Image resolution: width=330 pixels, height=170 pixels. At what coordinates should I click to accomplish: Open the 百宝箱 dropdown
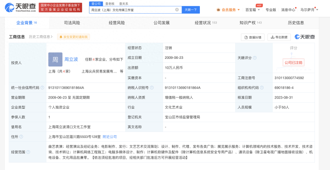click(253, 10)
